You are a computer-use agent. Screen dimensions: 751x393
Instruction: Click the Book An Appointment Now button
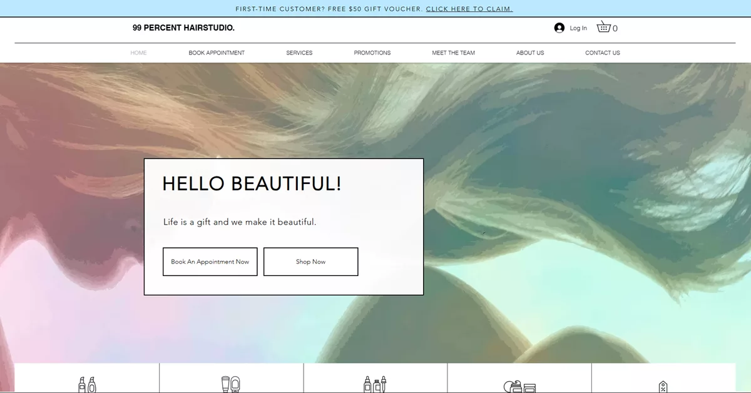tap(210, 262)
